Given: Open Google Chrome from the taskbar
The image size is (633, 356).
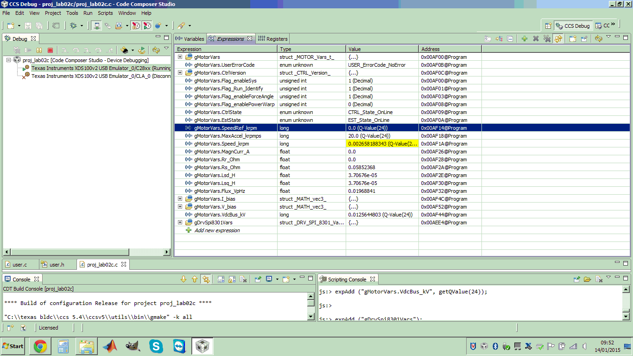Looking at the screenshot, I should click(40, 346).
